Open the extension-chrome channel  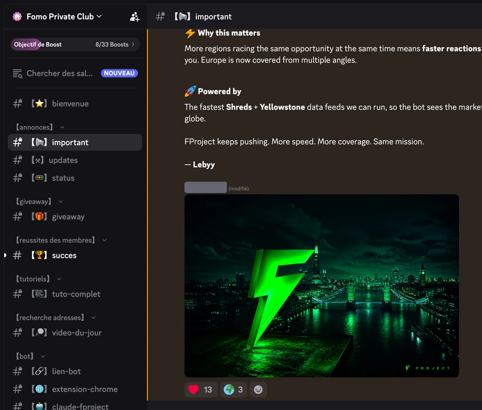click(x=75, y=389)
